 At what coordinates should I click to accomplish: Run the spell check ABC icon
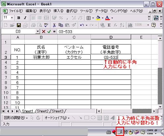click(x=46, y=25)
